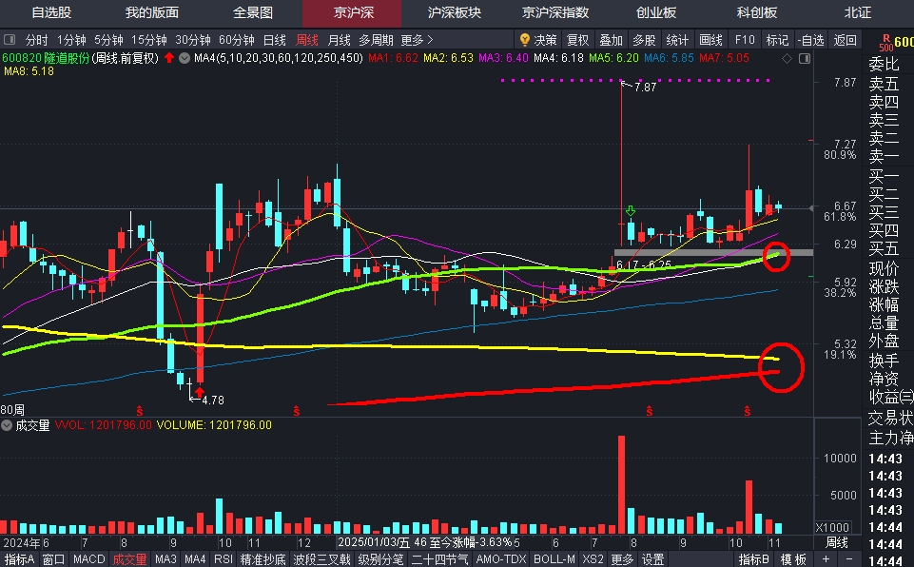This screenshot has height=567, width=914.
Task: Select 二十四节气 indicator tab
Action: (x=439, y=559)
